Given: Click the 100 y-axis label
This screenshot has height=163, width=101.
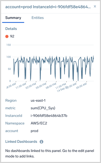Looking at the screenshot, I should tap(9, 57).
